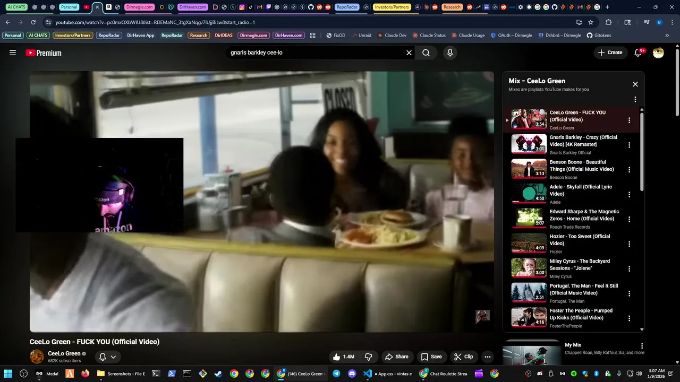Open the Dirmegle.com tab group

tap(140, 7)
